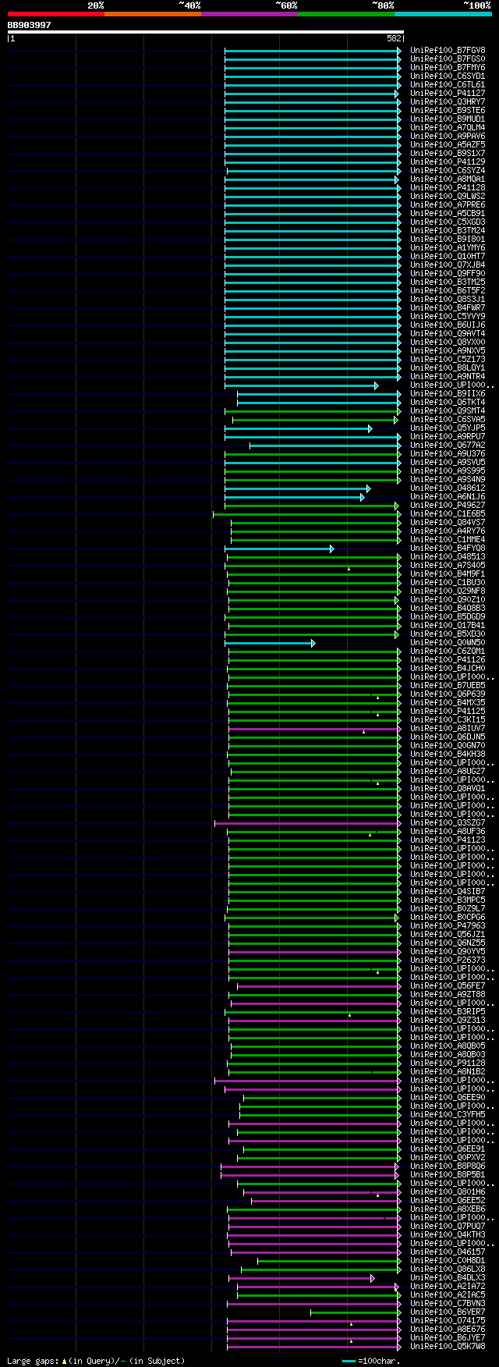Open the UniRef100_O48612 entry
Screen dimensions: 499x1367
(x=448, y=488)
